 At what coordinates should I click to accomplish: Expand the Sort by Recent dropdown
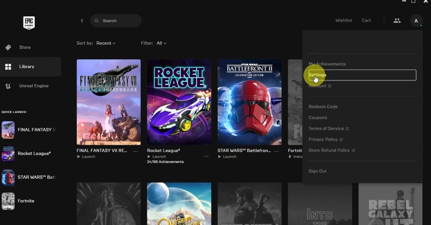click(106, 43)
